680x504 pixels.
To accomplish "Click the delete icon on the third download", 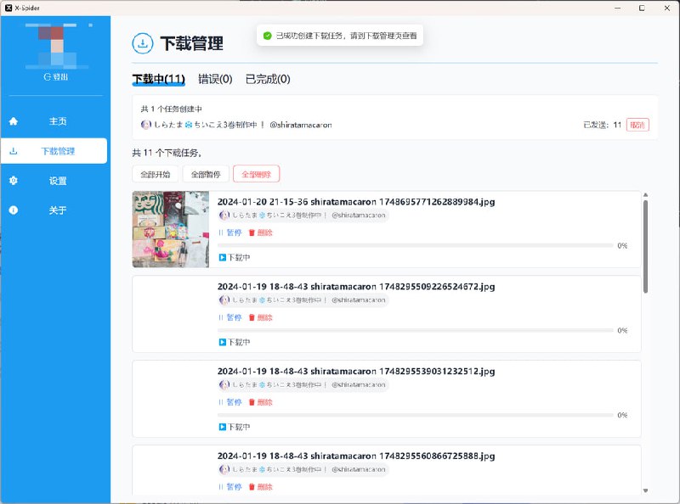I will (x=250, y=403).
